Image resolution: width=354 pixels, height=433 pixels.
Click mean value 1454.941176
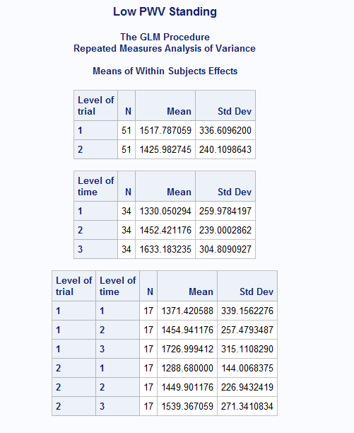pos(187,330)
